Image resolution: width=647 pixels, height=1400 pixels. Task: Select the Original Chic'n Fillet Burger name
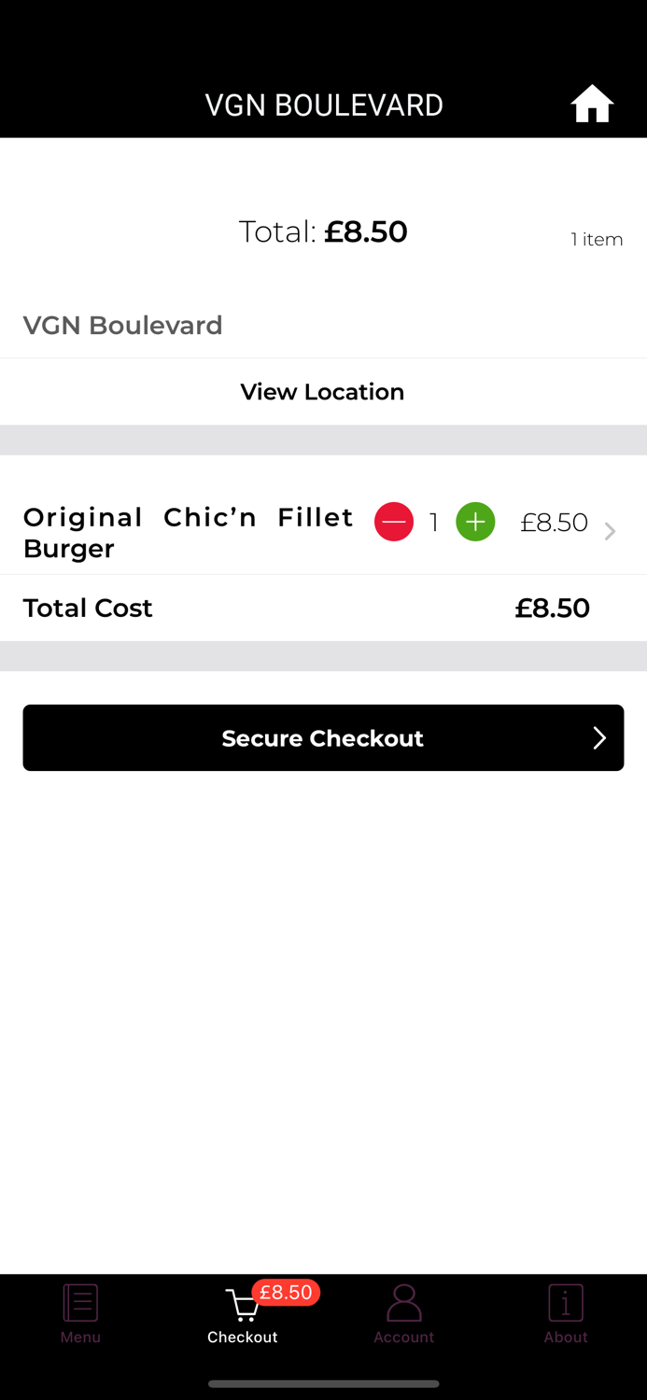click(x=188, y=532)
